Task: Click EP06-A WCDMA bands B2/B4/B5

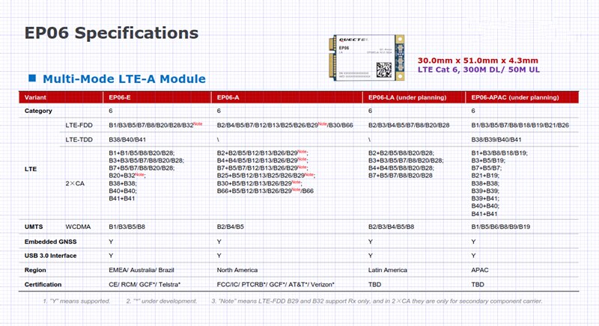Action: pos(231,227)
